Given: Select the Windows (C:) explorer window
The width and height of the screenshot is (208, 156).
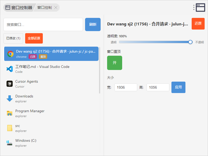Looking at the screenshot, I should pos(51,143).
